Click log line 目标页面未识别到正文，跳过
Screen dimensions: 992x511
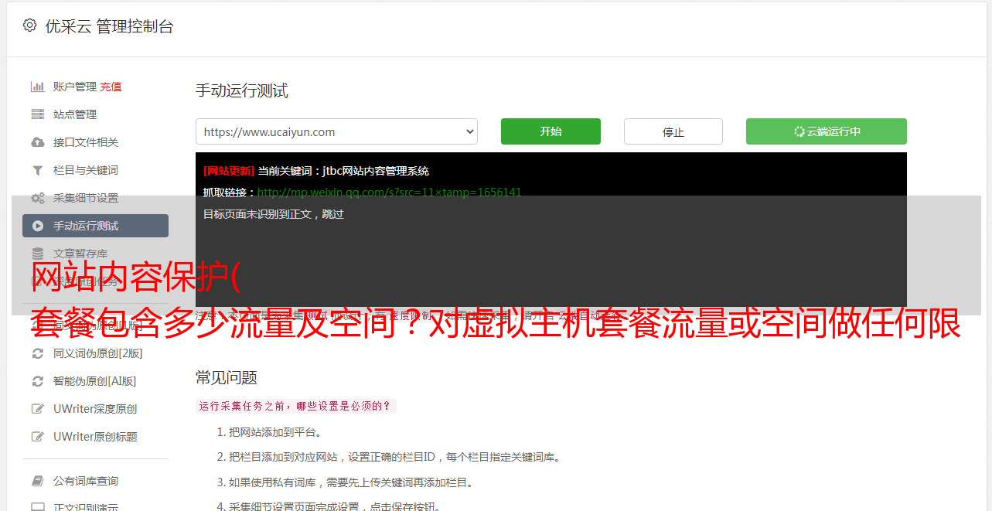point(274,214)
